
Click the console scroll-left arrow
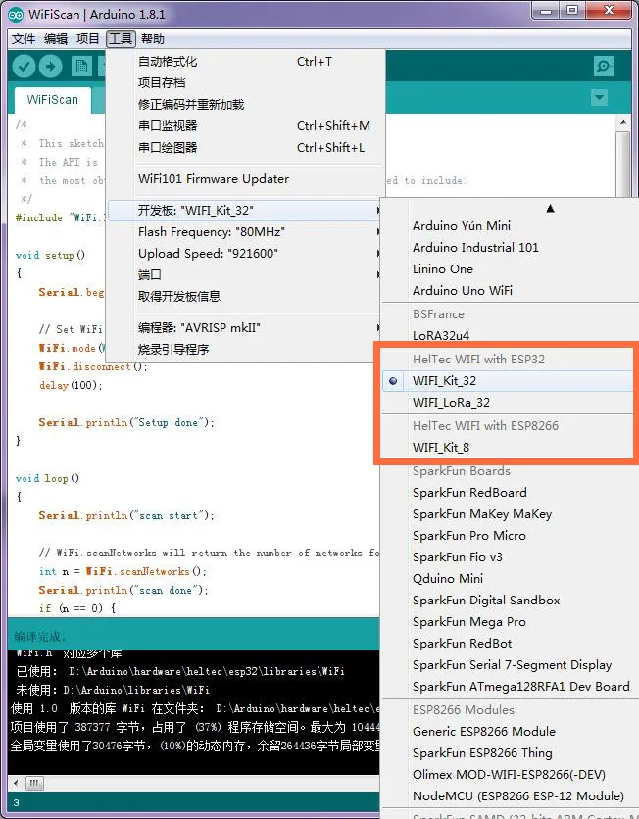click(x=17, y=783)
